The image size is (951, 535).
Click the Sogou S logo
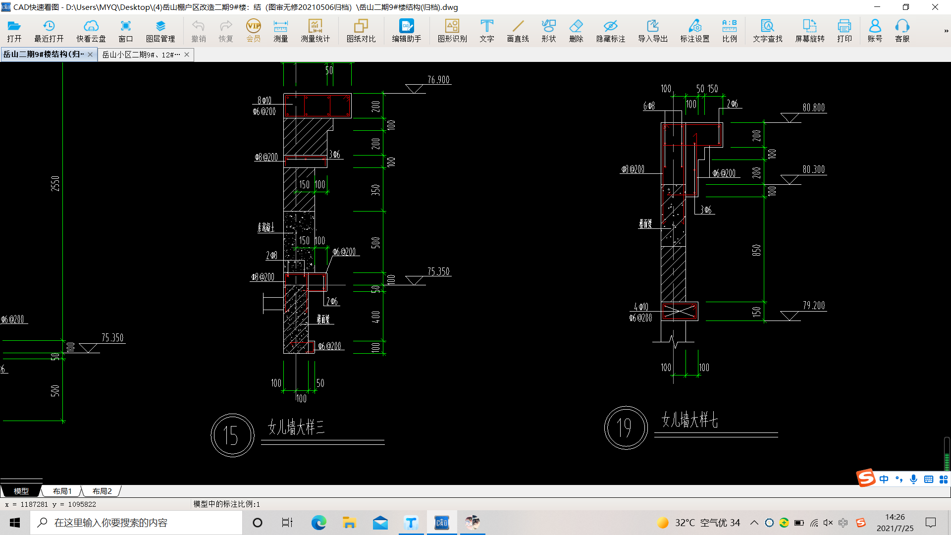(866, 478)
